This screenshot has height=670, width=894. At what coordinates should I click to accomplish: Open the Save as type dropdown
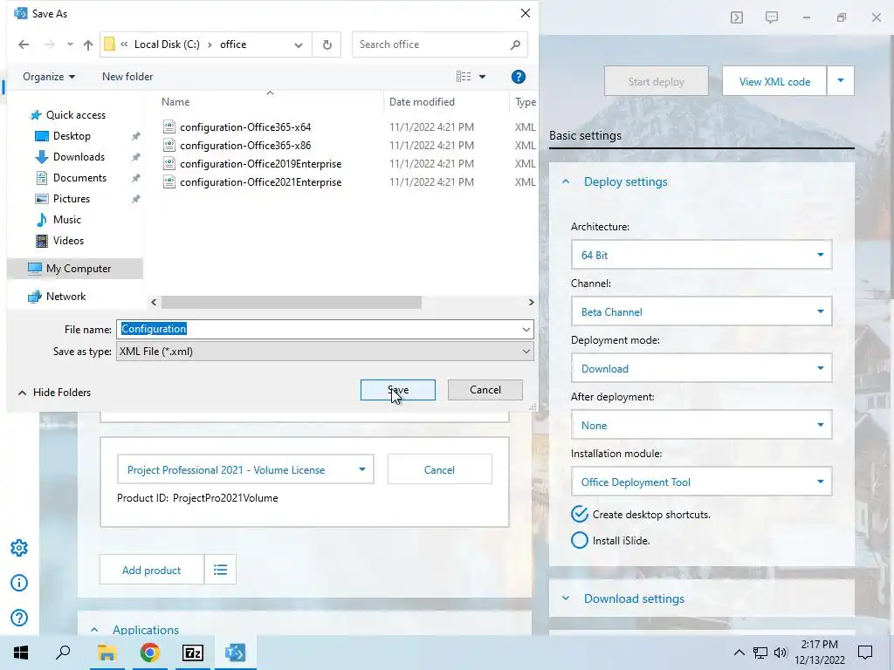pos(325,351)
